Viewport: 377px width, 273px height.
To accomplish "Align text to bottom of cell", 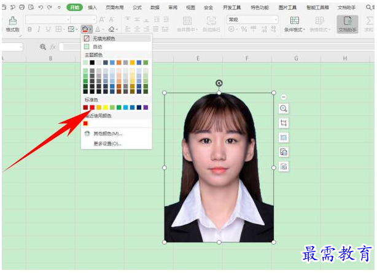I will pos(146,19).
